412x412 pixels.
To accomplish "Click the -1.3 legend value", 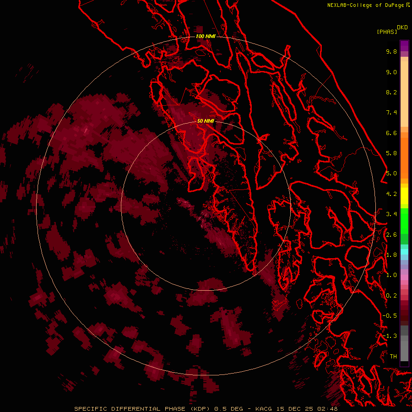I will coord(390,336).
